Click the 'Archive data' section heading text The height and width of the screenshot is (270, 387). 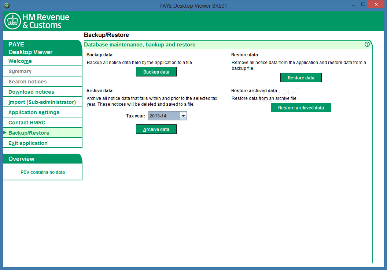(x=99, y=91)
